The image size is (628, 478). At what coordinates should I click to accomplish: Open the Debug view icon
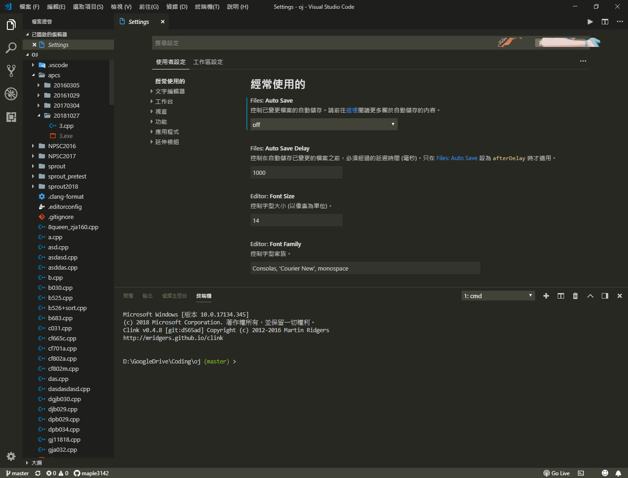[11, 94]
